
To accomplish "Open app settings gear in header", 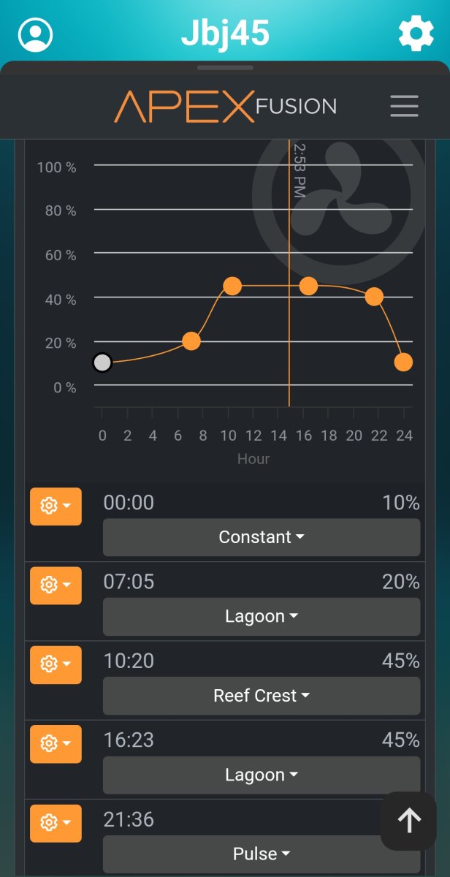I will click(x=416, y=34).
